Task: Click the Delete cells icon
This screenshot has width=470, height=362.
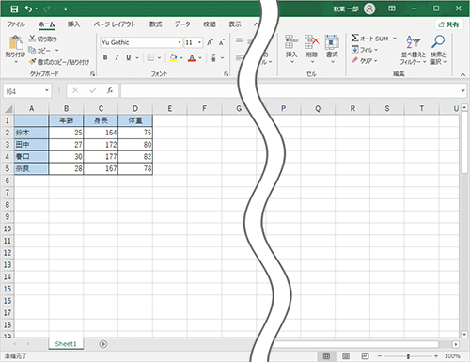Action: click(x=312, y=41)
